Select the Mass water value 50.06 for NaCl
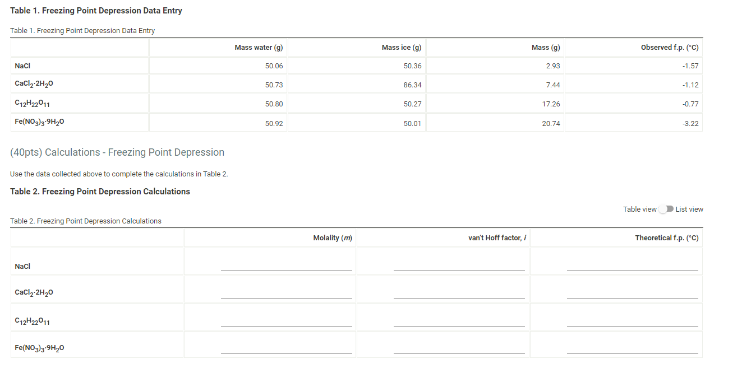 tap(275, 66)
